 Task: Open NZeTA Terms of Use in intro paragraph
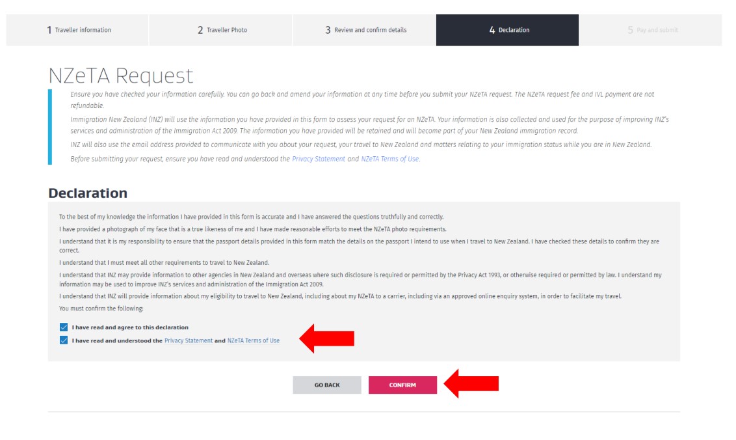pyautogui.click(x=389, y=159)
